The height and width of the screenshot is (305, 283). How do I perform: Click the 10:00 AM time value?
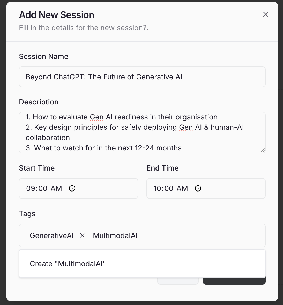point(170,188)
